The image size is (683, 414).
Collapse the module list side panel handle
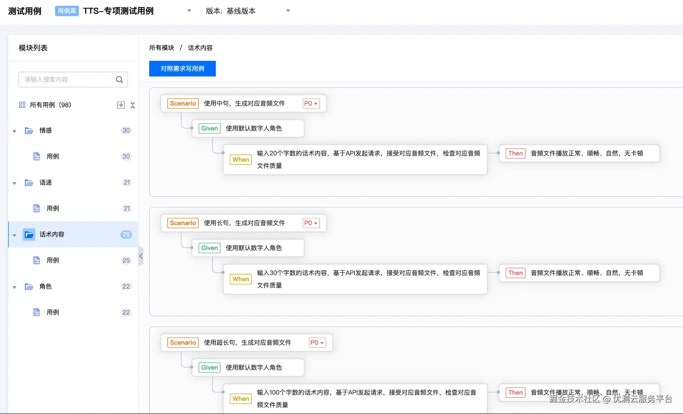point(141,256)
